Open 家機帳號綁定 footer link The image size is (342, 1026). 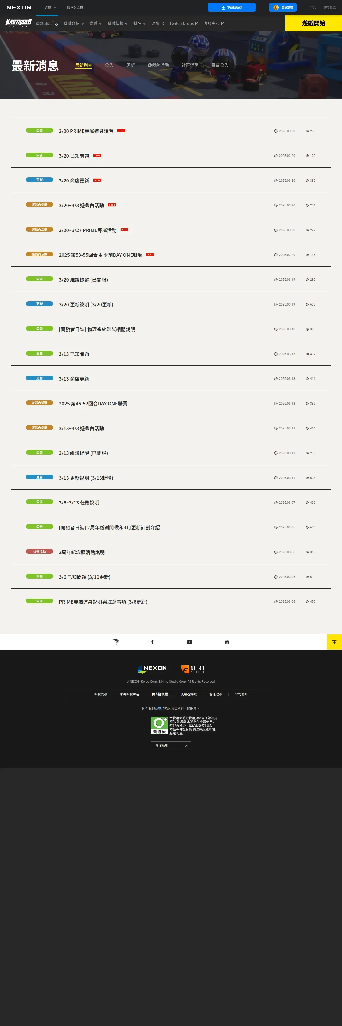click(x=129, y=694)
